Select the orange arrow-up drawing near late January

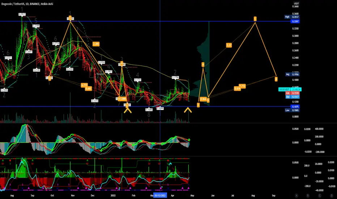point(128,111)
